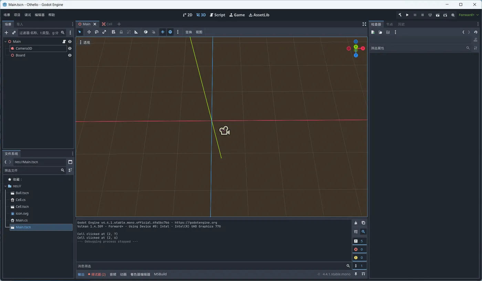Collapse the res:// folder in FileSystem
The image size is (482, 281).
point(6,186)
